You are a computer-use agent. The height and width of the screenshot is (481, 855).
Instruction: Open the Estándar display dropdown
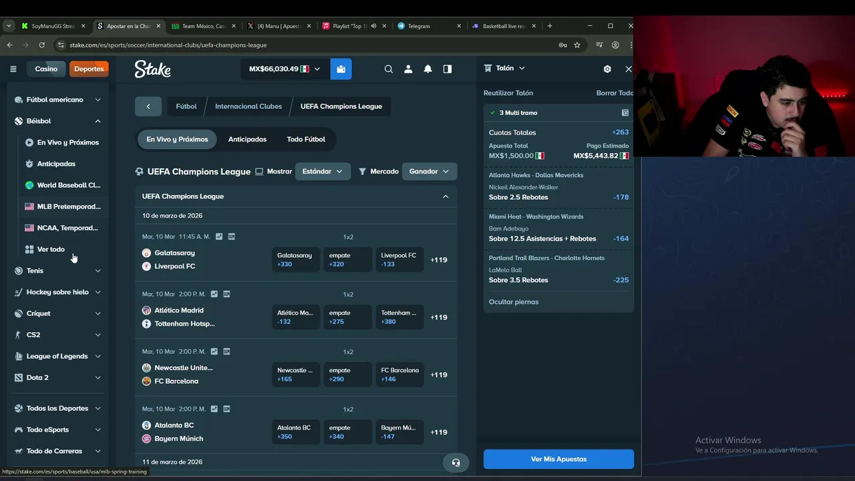pos(323,172)
